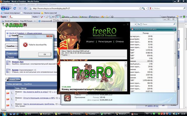This screenshot has height=116, width=187.
Task: Click the RU language indicator
Action: click(147, 113)
